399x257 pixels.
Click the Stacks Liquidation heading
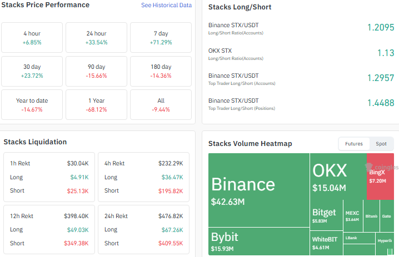pyautogui.click(x=35, y=142)
